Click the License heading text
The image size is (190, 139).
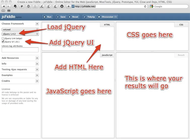coord(6,89)
